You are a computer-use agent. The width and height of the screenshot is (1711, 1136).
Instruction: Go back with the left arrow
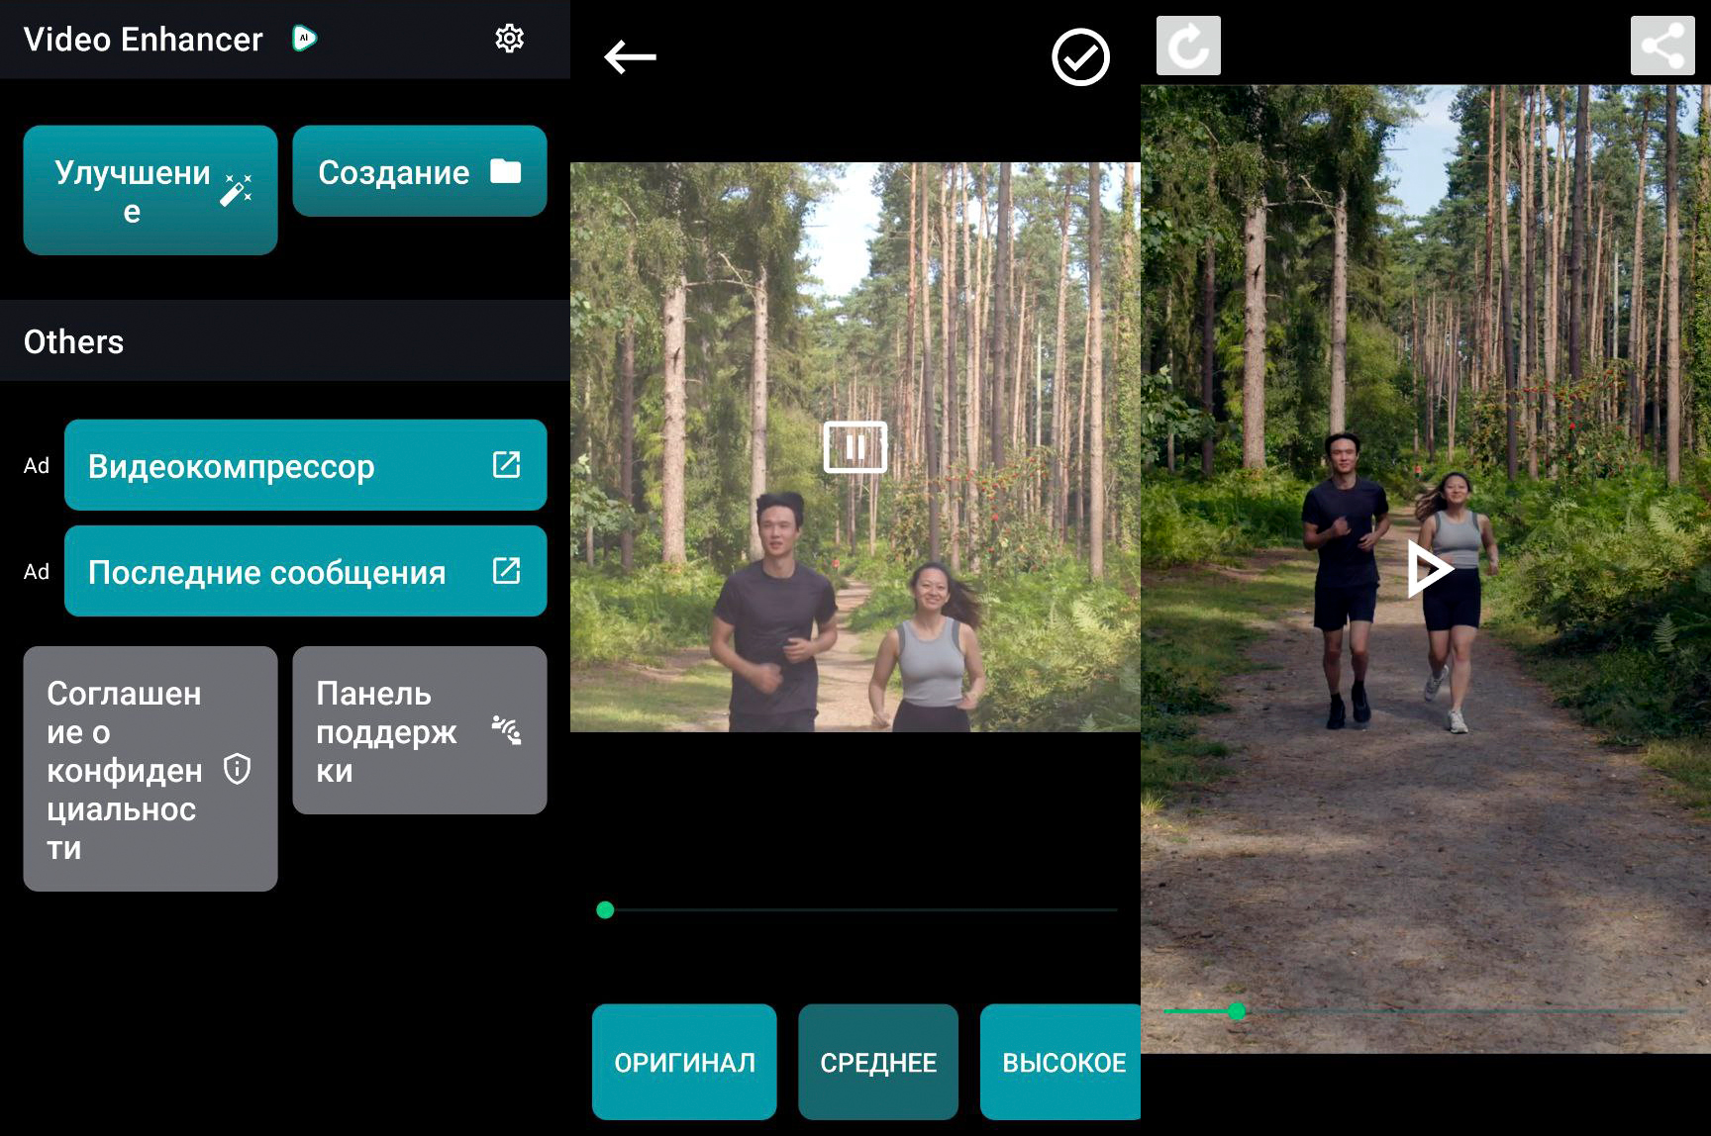[630, 57]
